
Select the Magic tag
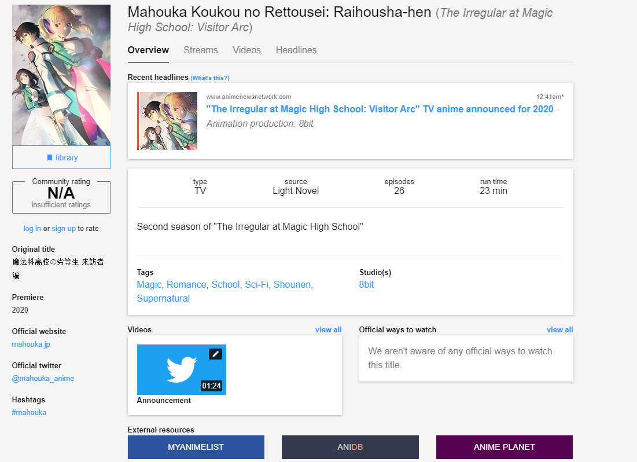tap(149, 285)
